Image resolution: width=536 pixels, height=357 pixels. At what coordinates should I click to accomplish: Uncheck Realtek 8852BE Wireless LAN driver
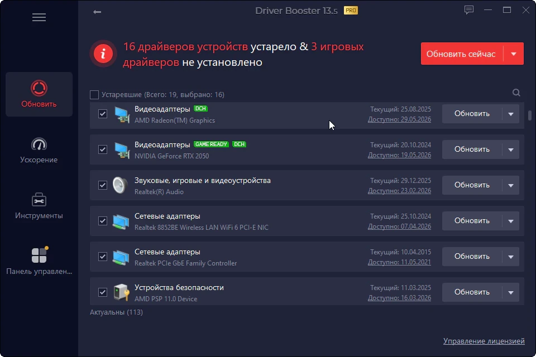(103, 221)
